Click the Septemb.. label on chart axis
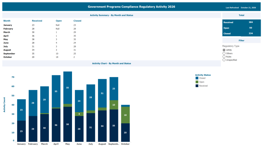Viewport: 263px width, 148px height. tap(114, 144)
